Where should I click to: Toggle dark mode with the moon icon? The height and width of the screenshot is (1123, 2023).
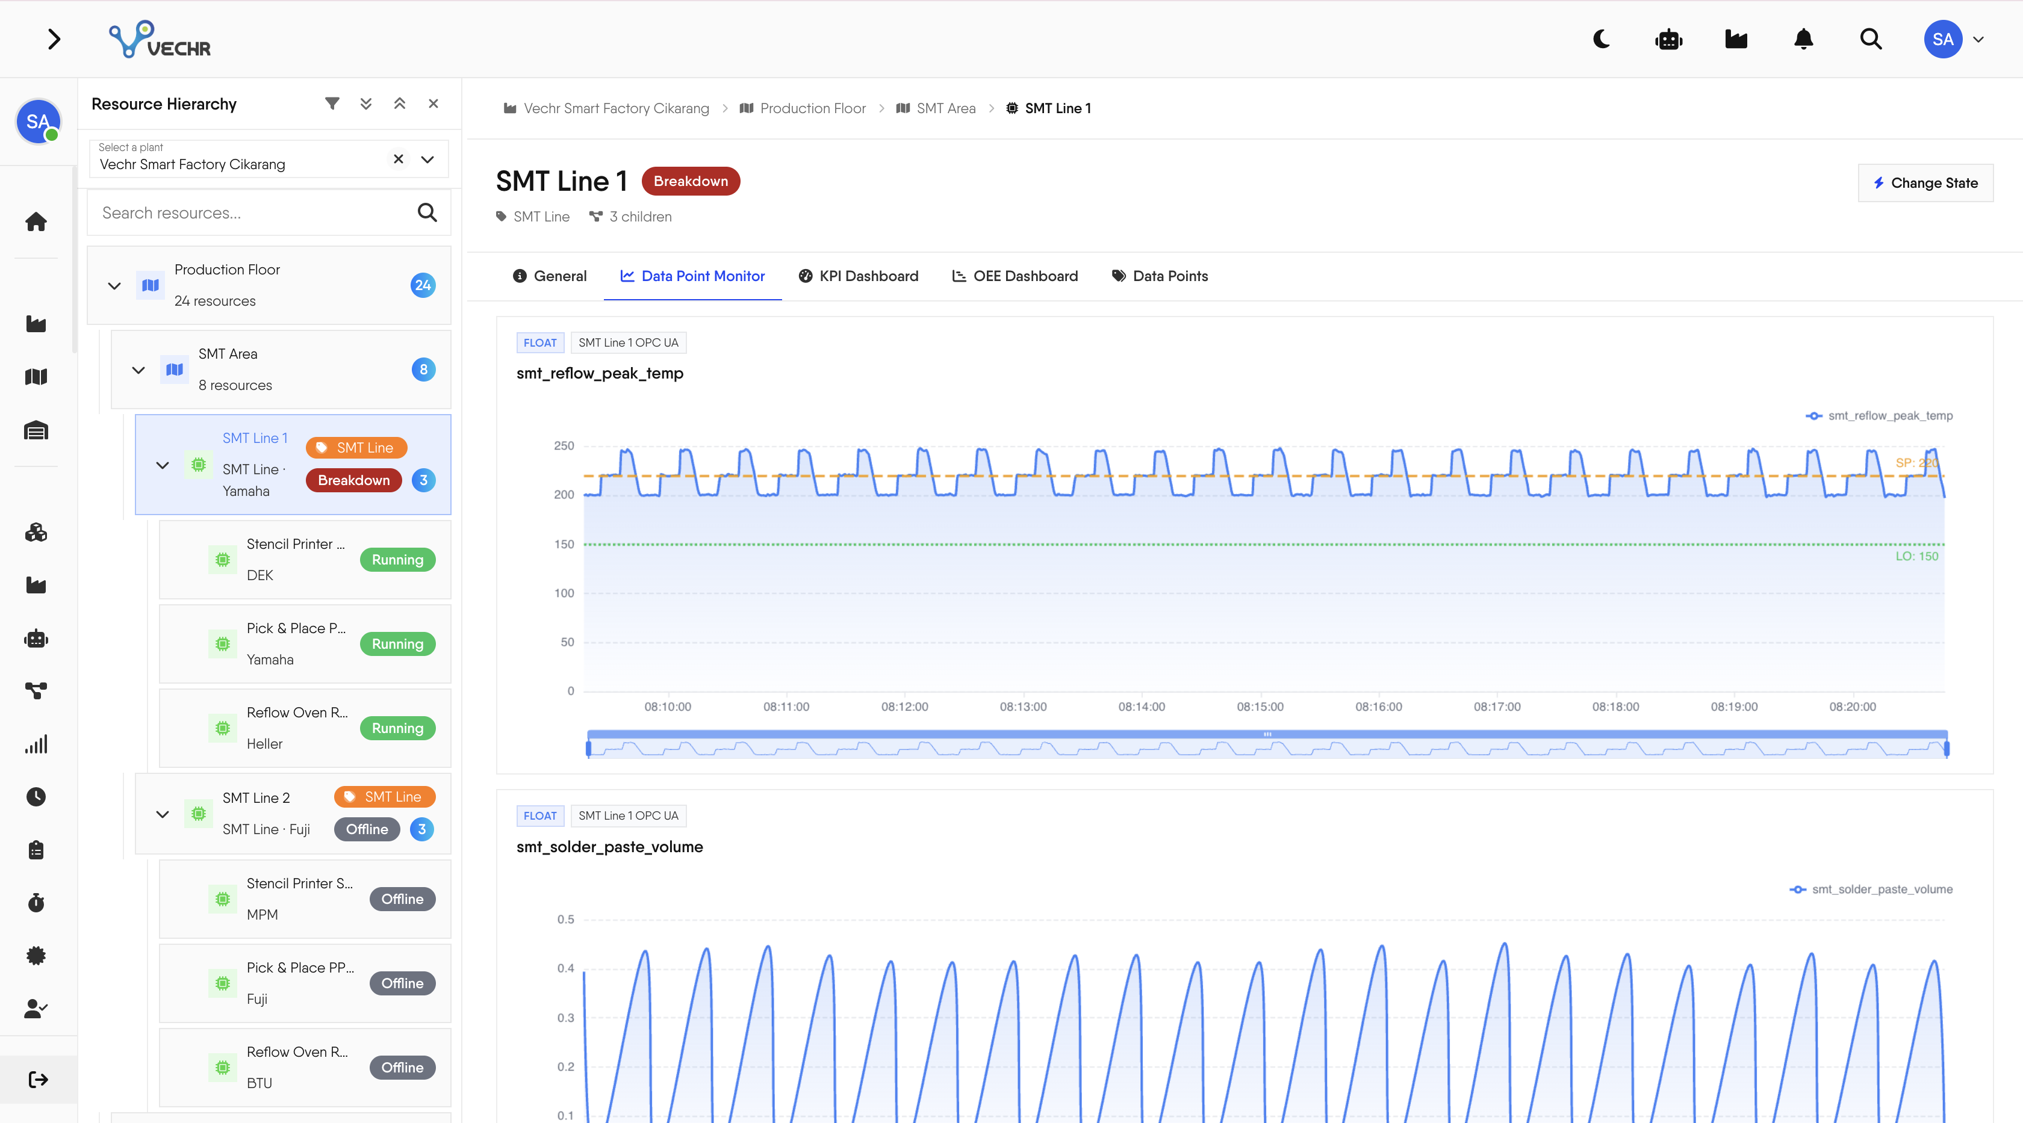[1602, 39]
